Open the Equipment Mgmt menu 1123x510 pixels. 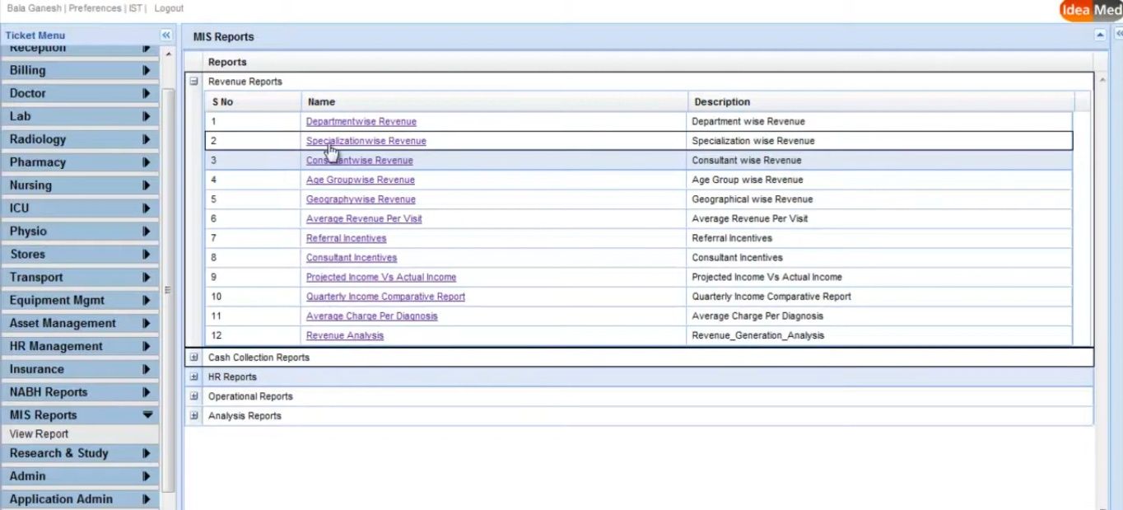tap(80, 301)
